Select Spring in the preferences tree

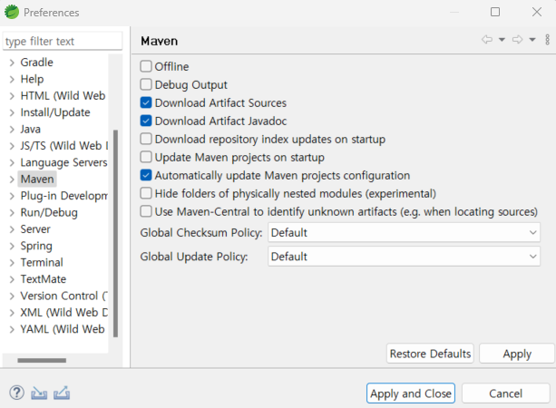(x=36, y=246)
